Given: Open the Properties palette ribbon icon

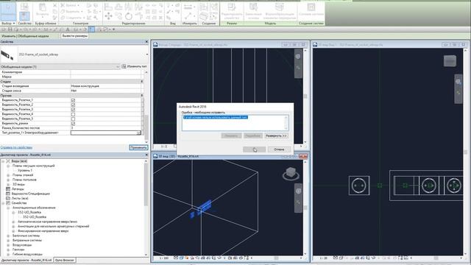Looking at the screenshot, I should coord(24,15).
